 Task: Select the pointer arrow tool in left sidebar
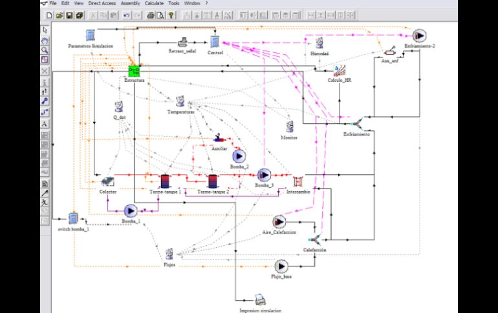click(45, 30)
